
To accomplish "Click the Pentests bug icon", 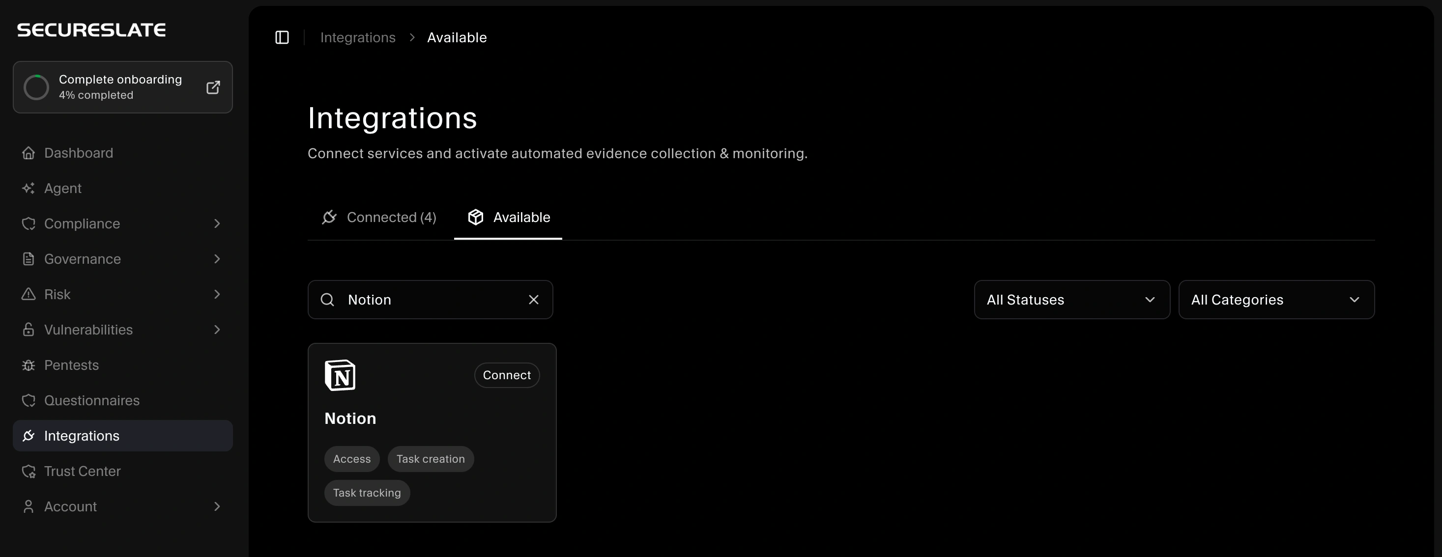I will (x=29, y=365).
